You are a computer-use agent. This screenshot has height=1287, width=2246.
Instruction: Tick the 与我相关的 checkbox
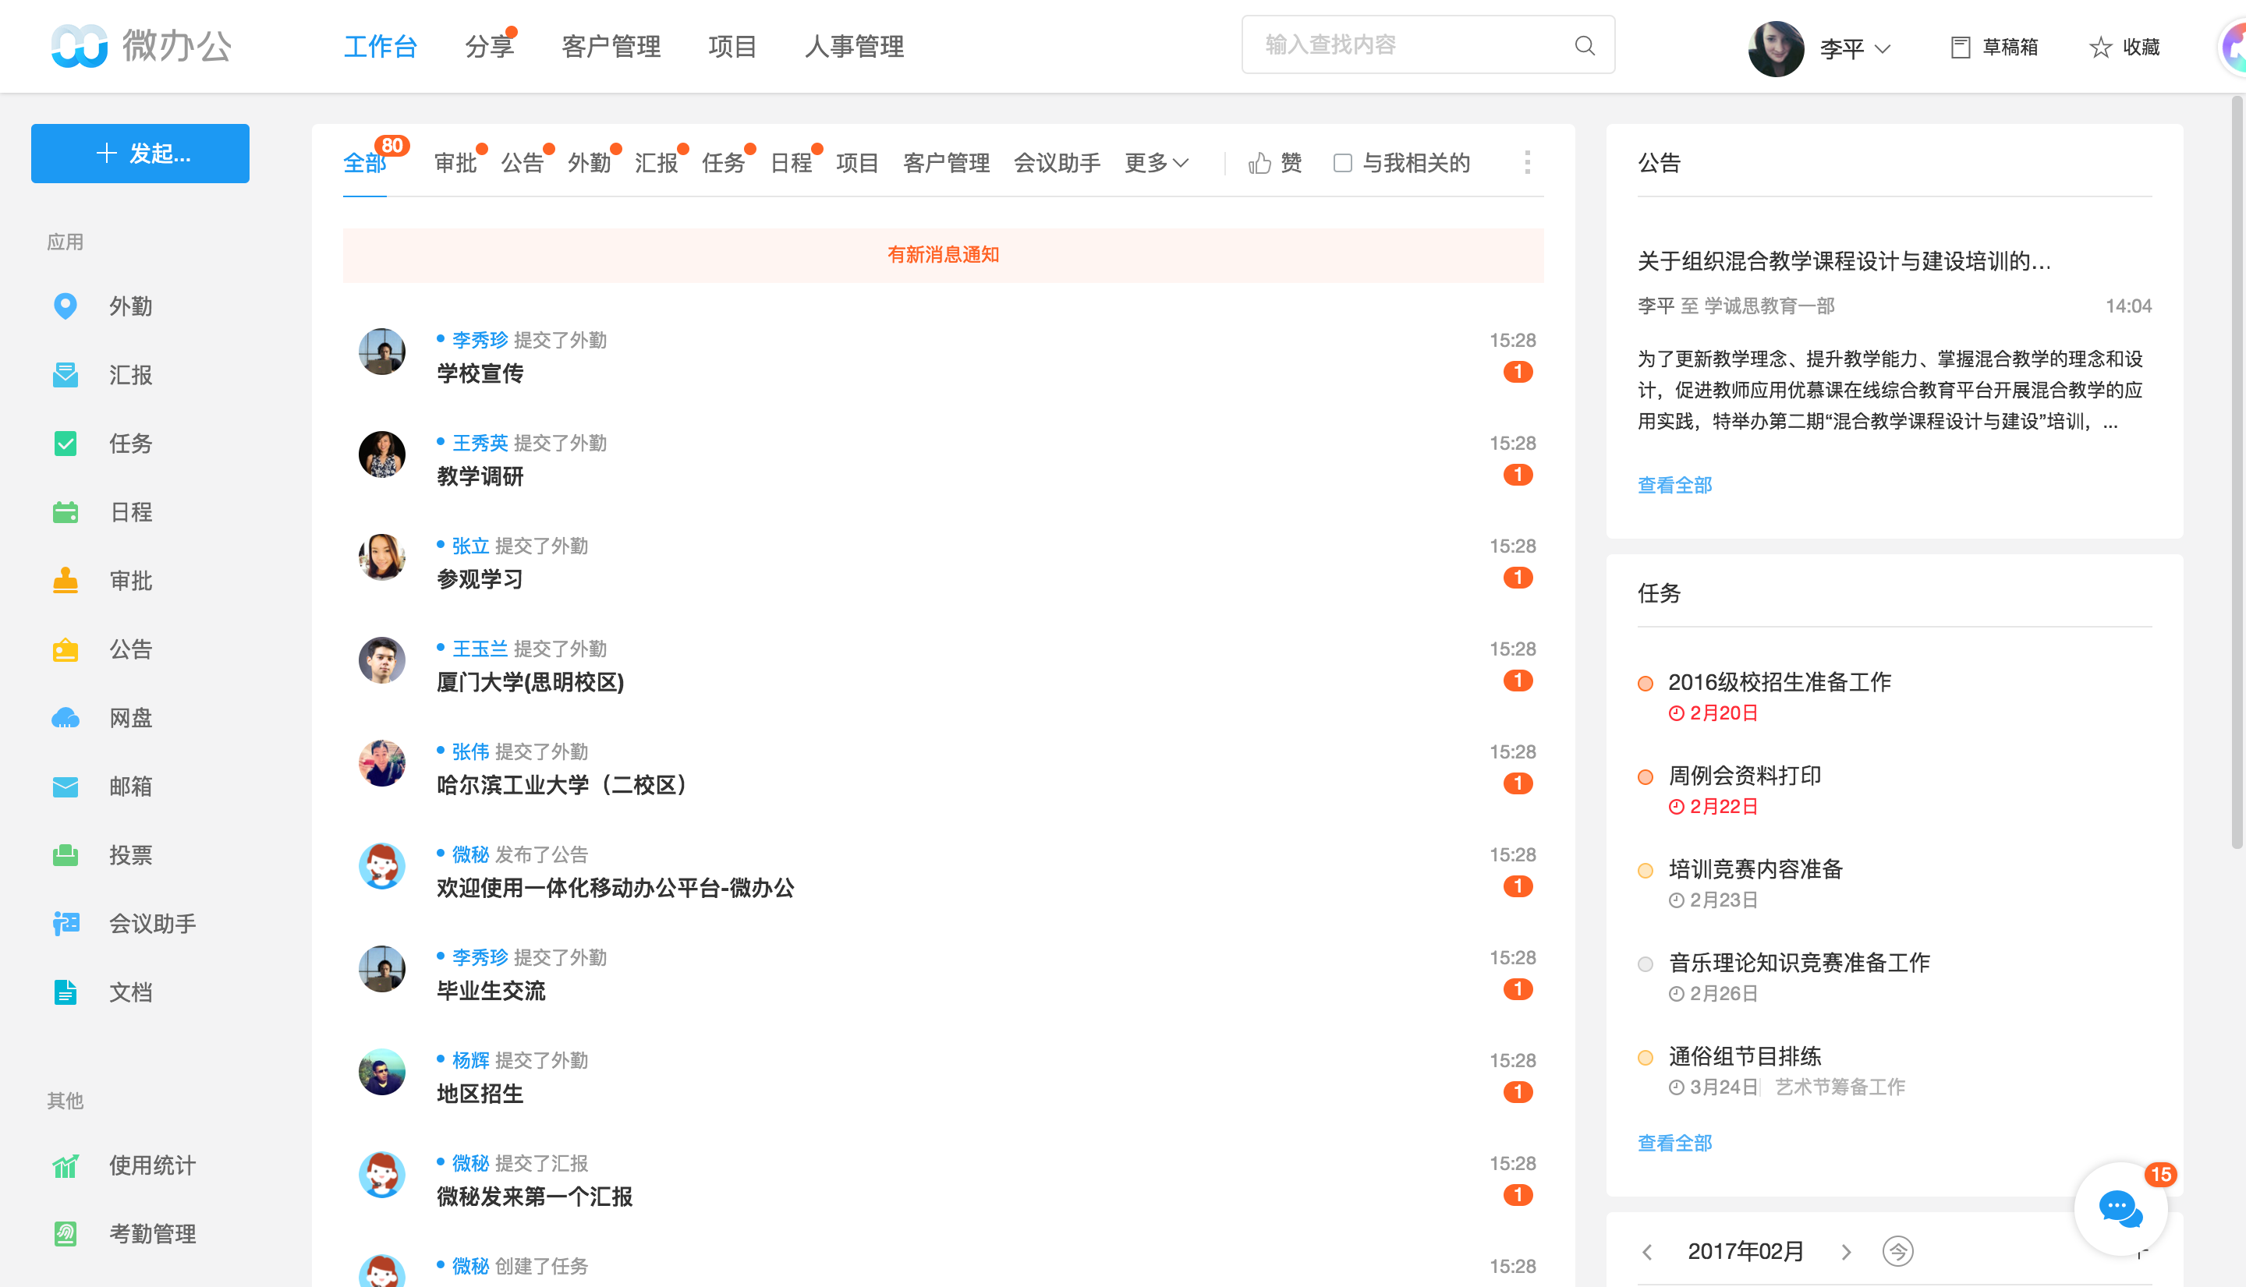tap(1342, 163)
